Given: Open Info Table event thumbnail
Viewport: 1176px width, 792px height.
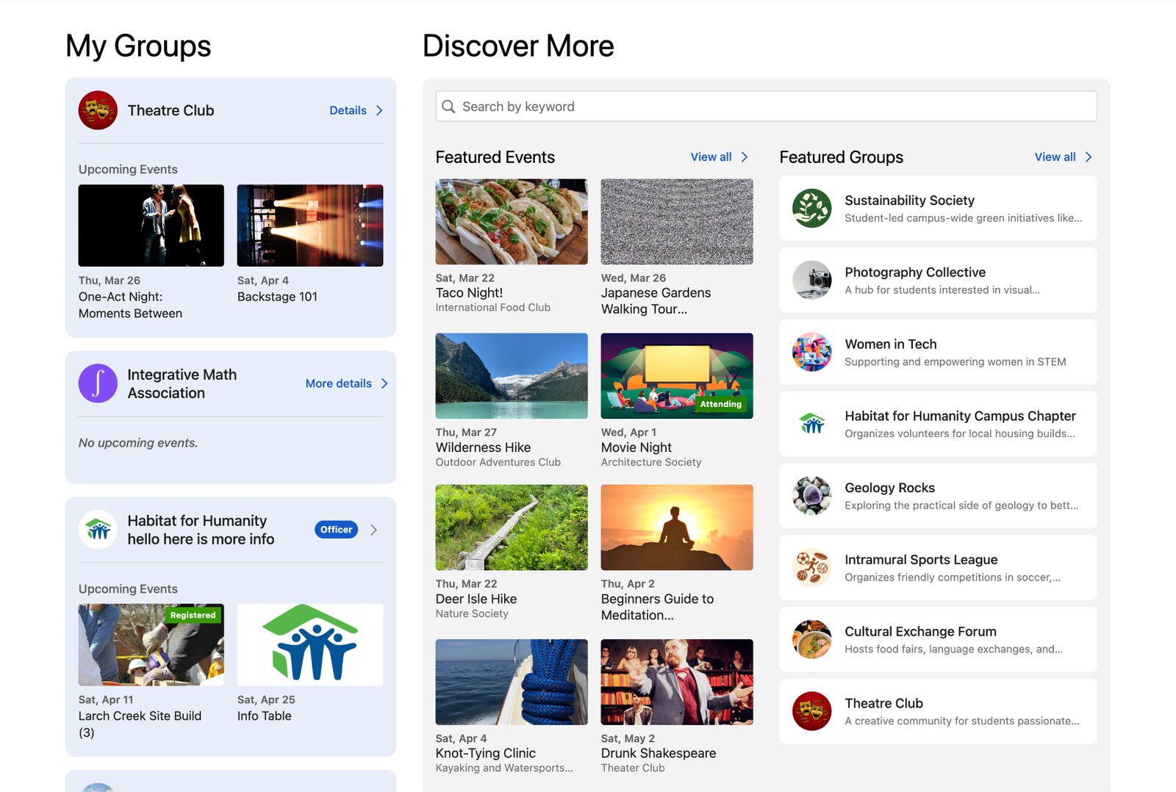Looking at the screenshot, I should pyautogui.click(x=310, y=645).
